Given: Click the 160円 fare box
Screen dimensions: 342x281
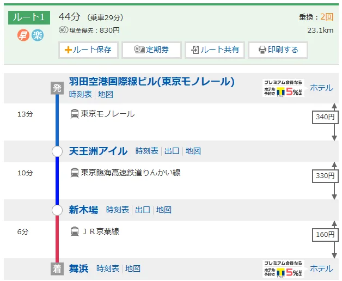Looking at the screenshot, I should point(325,235).
